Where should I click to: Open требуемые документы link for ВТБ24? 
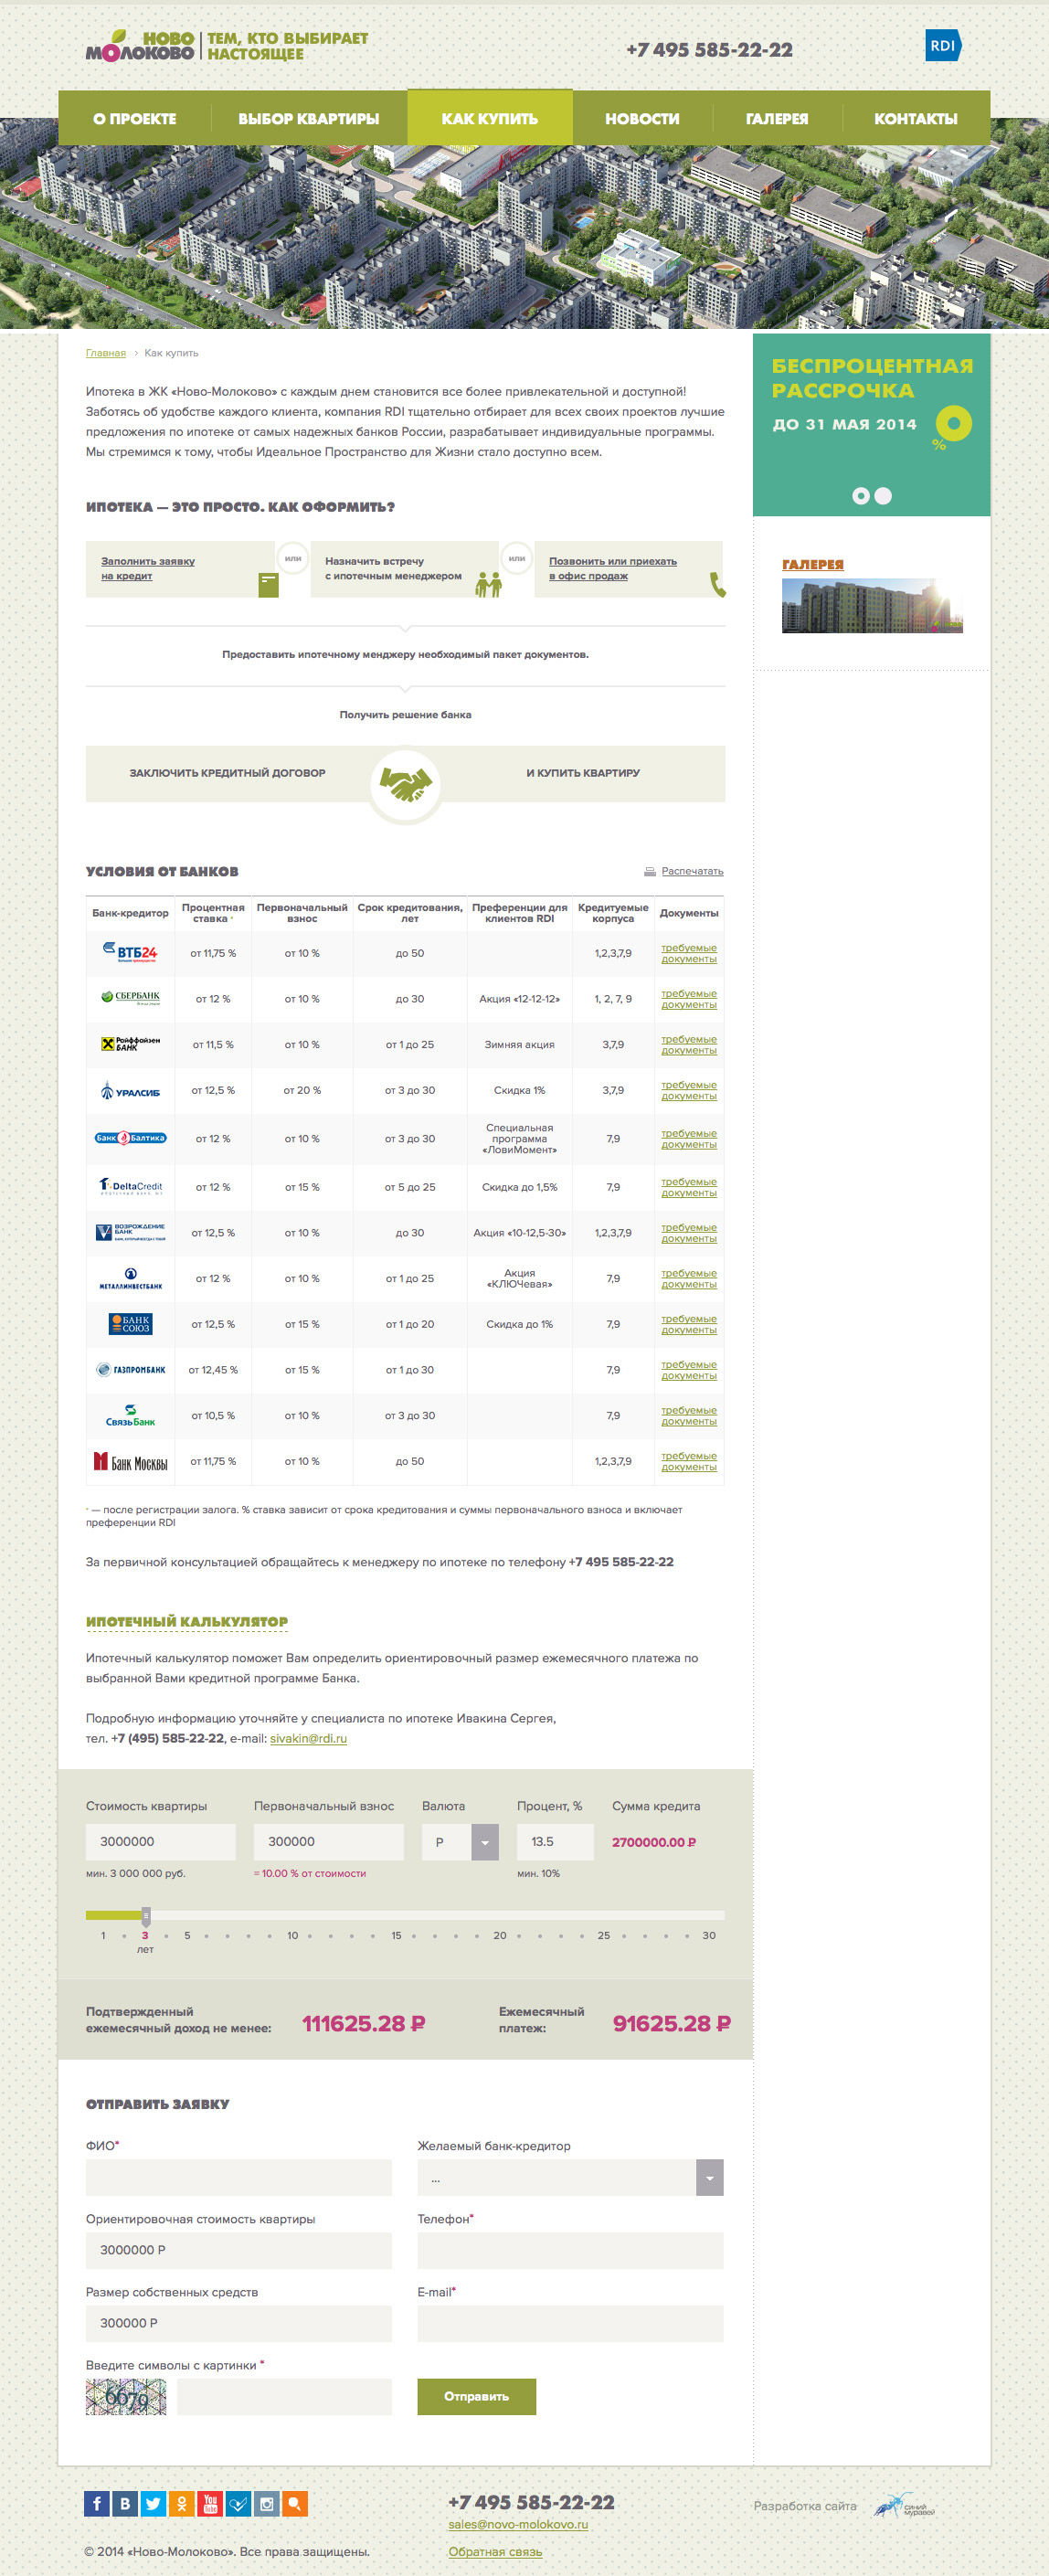point(689,953)
